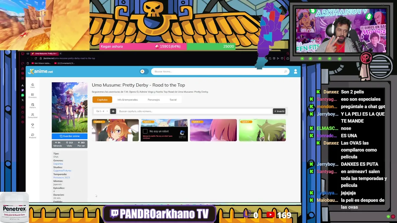Open the 'Ep 1 - 4' episode range dropdown
This screenshot has height=223, width=397.
[x=102, y=111]
